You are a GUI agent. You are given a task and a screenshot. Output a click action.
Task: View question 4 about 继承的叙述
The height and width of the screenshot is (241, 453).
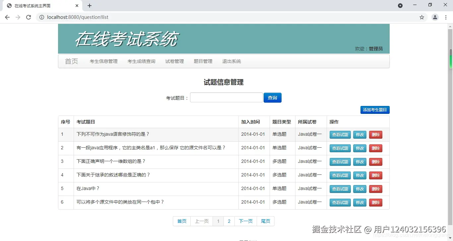[340, 175]
